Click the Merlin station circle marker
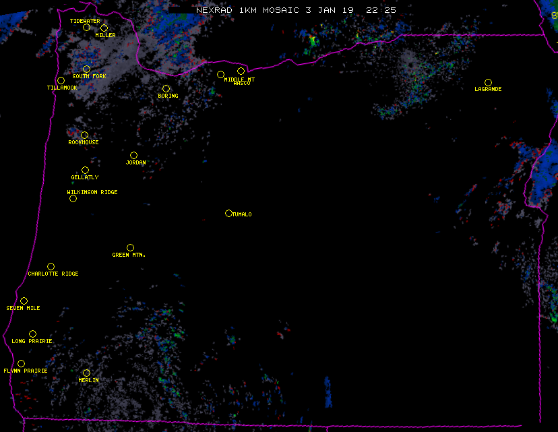 click(x=86, y=373)
